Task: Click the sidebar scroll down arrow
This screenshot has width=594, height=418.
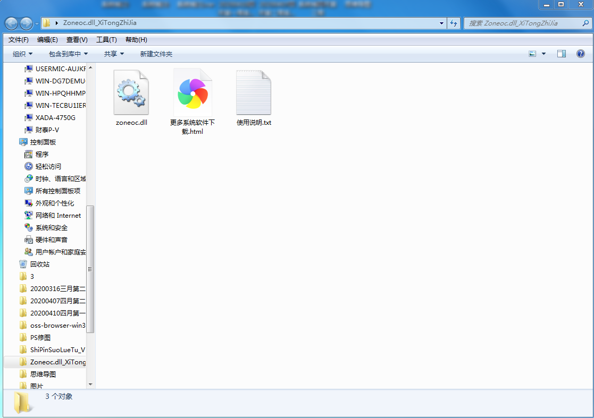Action: [x=90, y=385]
